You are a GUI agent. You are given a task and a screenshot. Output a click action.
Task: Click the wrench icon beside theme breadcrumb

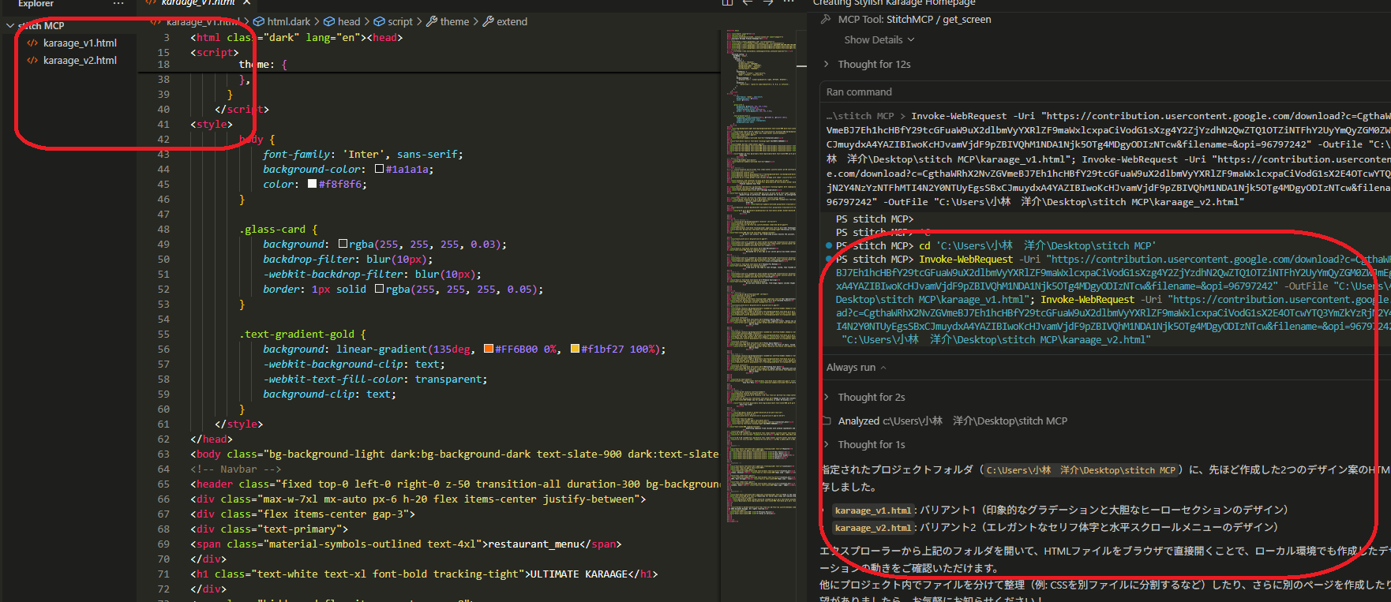(x=432, y=21)
